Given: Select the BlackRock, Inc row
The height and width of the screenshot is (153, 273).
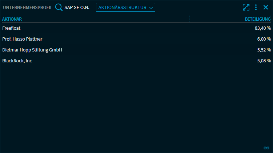Looking at the screenshot, I should click(17, 61).
